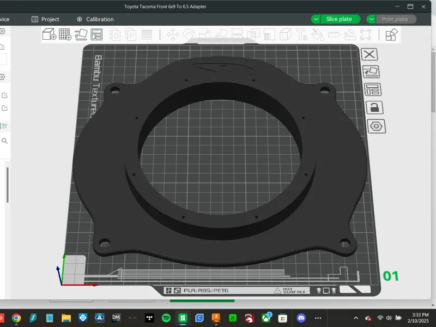Click the Split to objects icon

(115, 35)
